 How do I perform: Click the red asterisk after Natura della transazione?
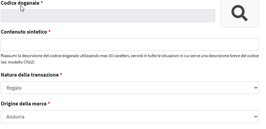(61, 74)
